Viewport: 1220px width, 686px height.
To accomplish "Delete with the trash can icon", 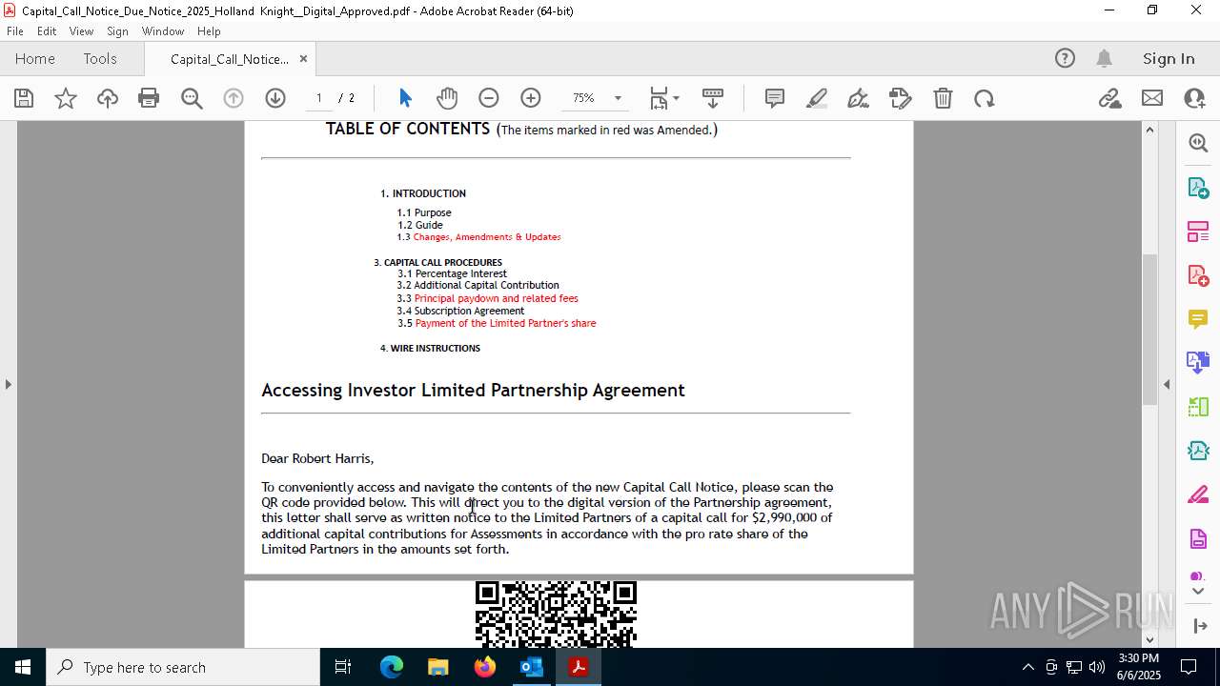I will 943,98.
